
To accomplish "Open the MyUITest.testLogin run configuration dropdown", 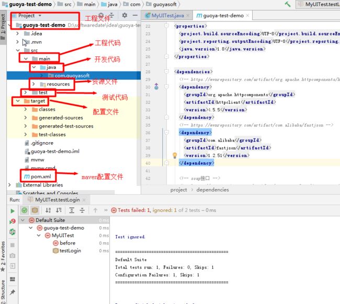I will point(318,4).
